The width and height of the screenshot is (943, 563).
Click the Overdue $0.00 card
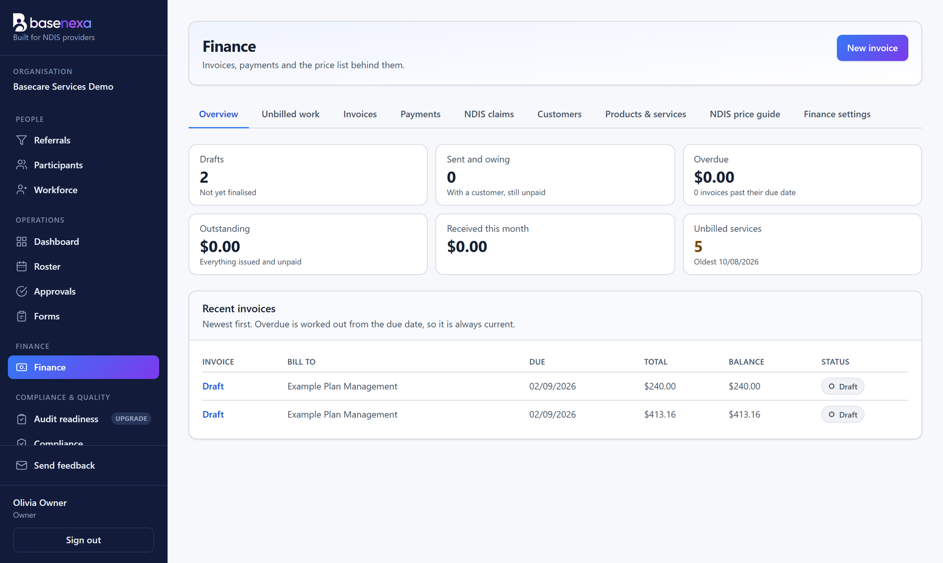point(802,175)
